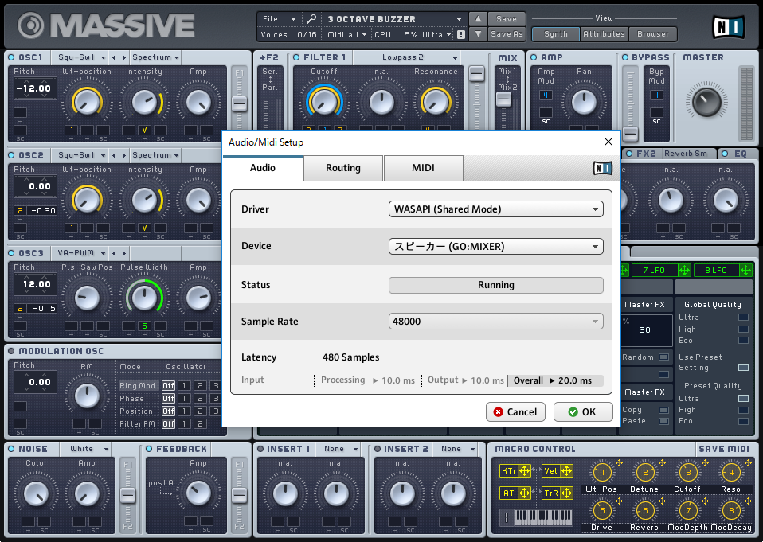Click the Save button in the header
The height and width of the screenshot is (542, 763).
[507, 19]
